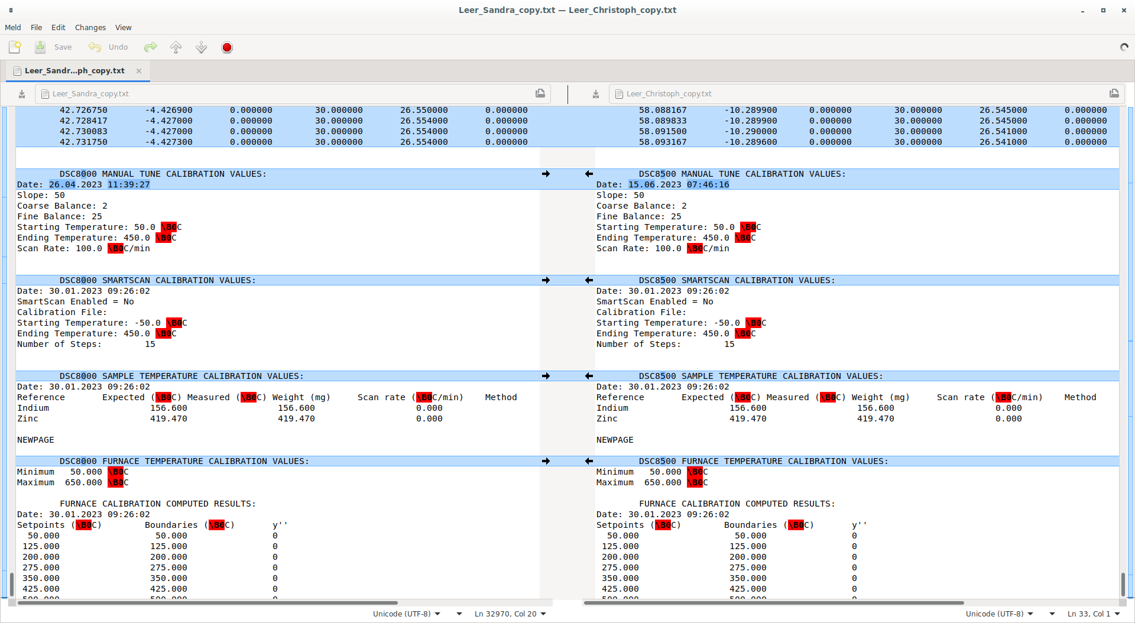1135x623 pixels.
Task: Click the Save file toolbar icon
Action: (x=40, y=47)
